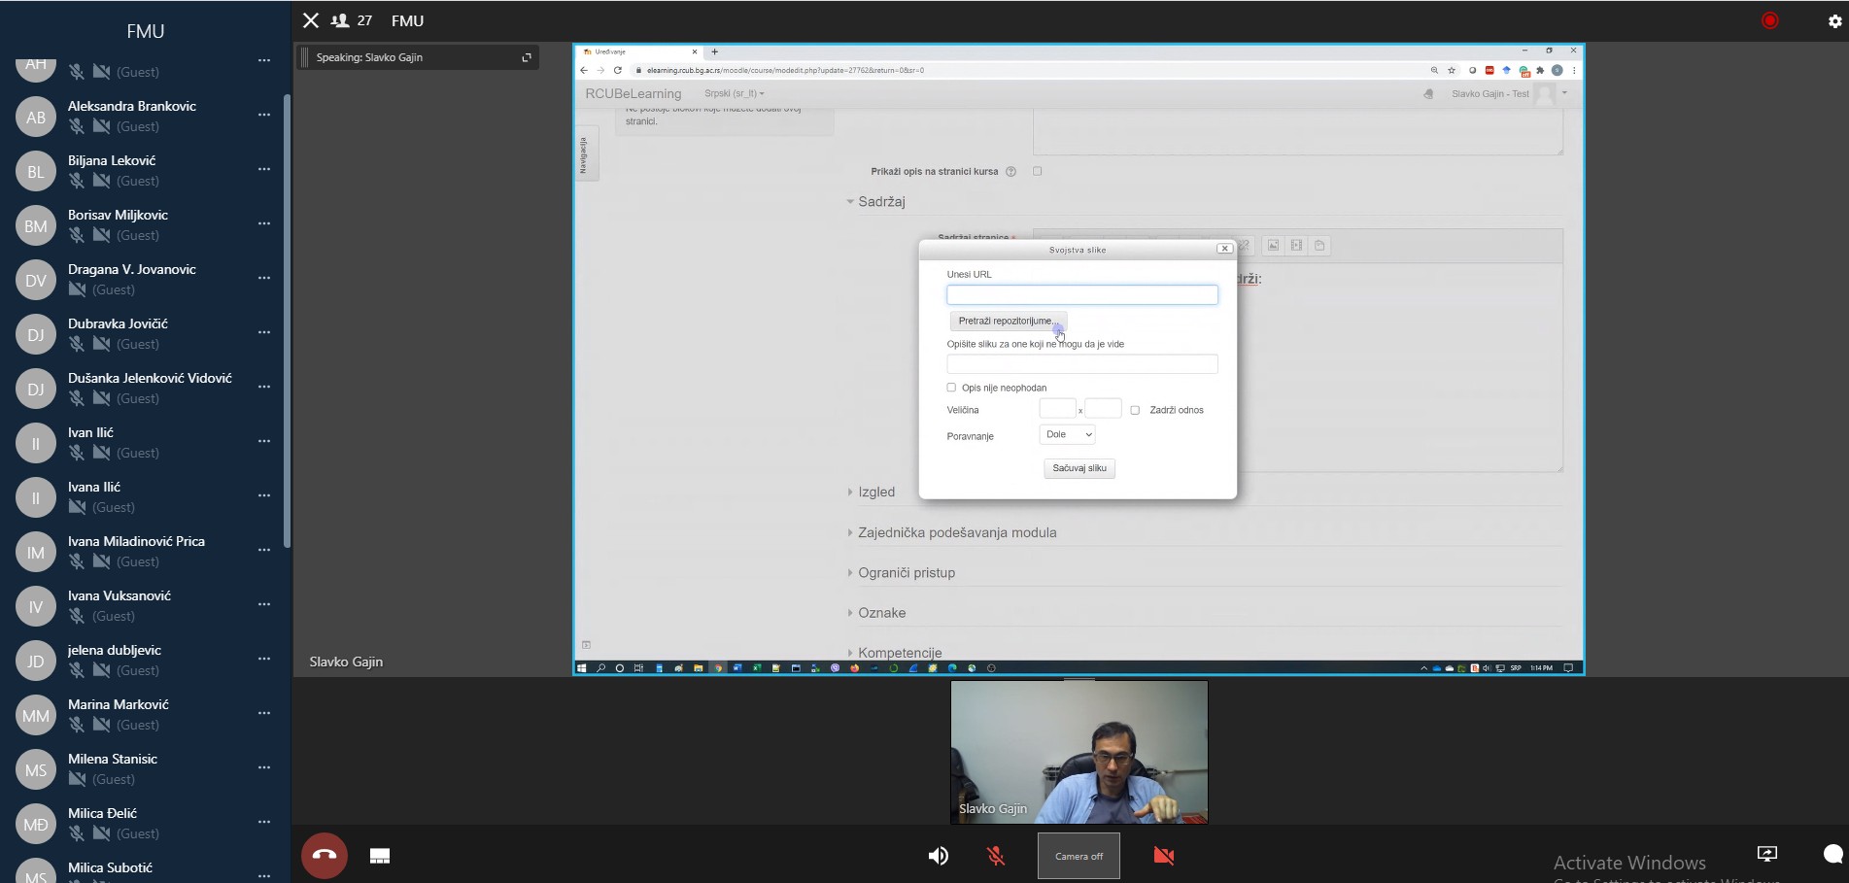Open options menu for Dubravka Jovičić
This screenshot has height=883, width=1849.
point(264,332)
